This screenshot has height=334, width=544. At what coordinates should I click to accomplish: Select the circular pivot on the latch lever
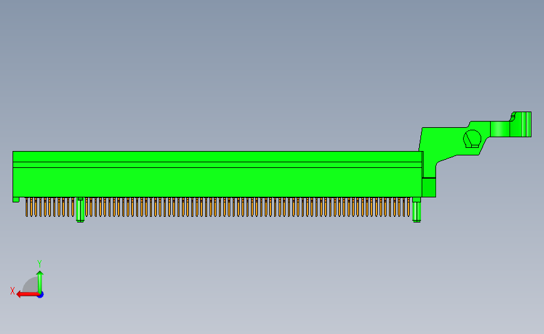472,139
